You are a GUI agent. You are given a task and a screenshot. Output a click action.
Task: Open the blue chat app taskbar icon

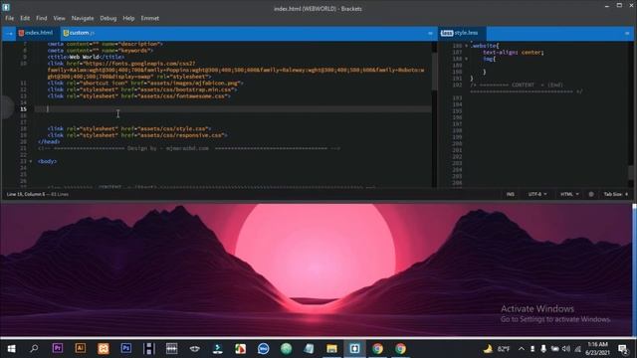pyautogui.click(x=263, y=349)
